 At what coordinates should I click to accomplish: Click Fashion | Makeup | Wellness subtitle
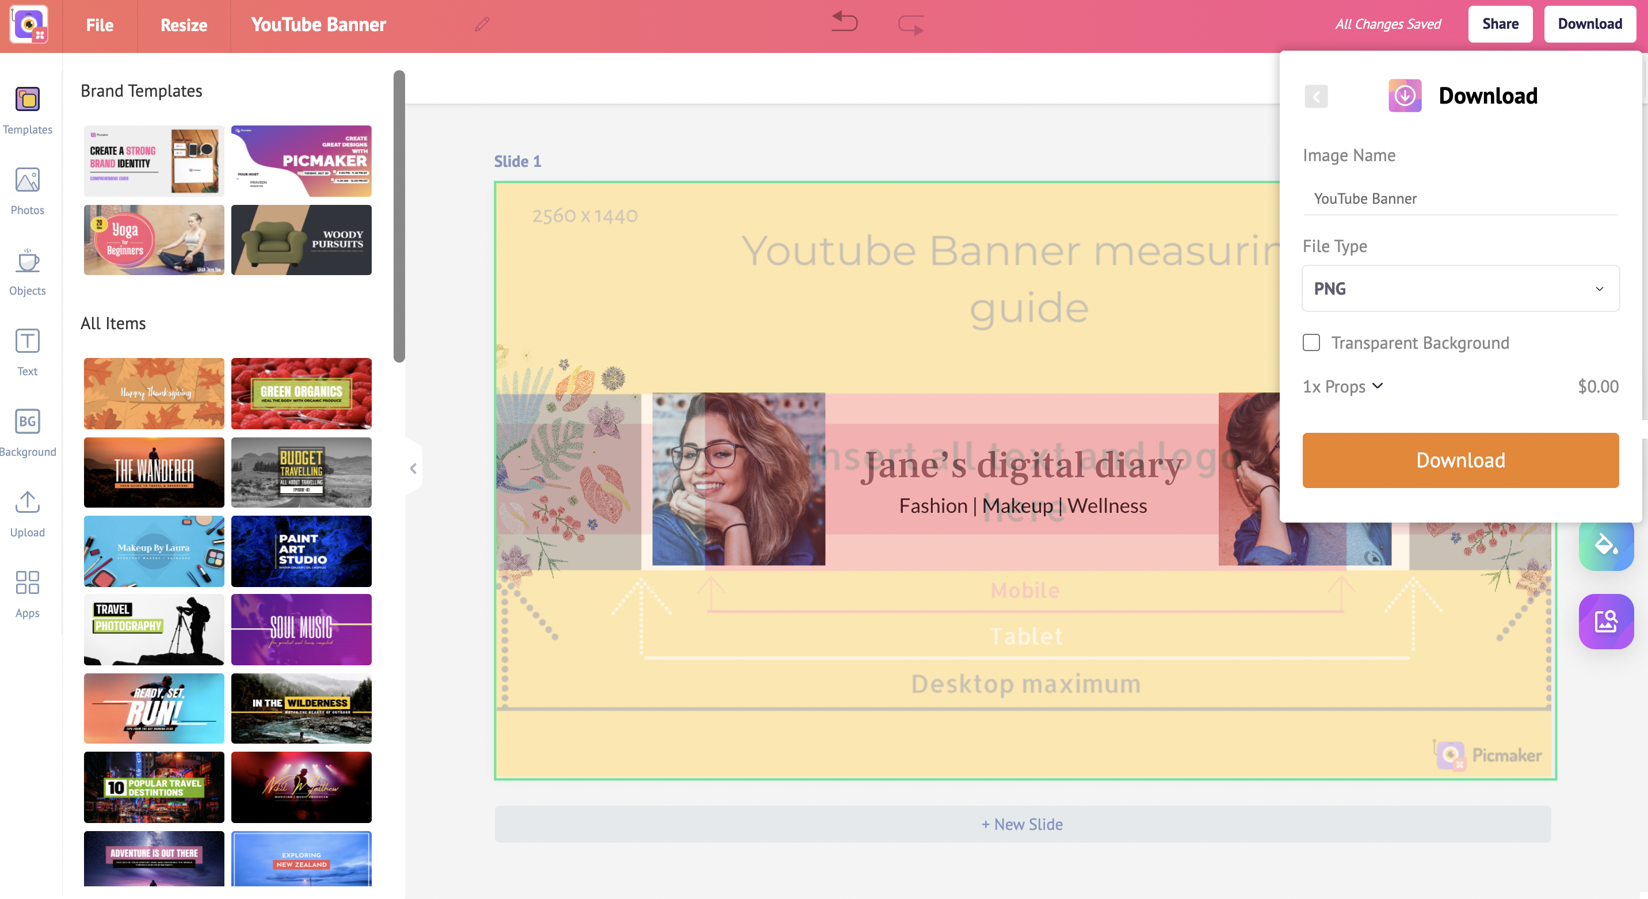point(1023,505)
